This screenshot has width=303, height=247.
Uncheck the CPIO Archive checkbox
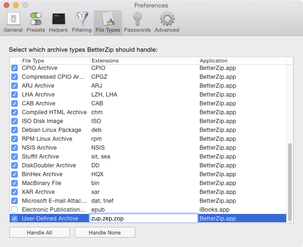pyautogui.click(x=14, y=68)
